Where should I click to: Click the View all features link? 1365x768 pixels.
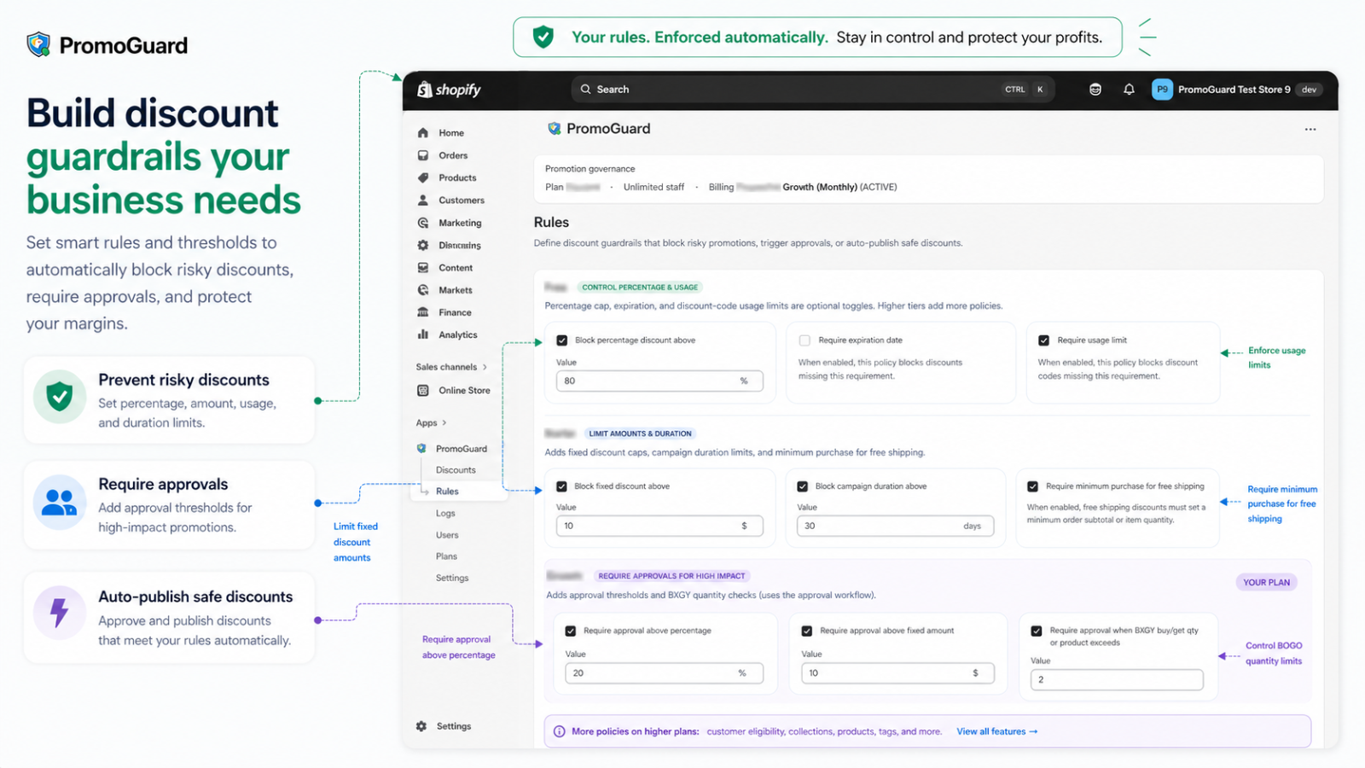996,731
